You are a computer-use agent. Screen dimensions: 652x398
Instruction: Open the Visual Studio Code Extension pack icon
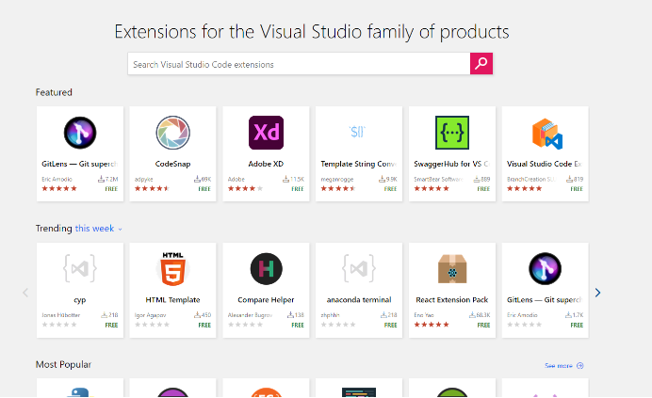coord(546,134)
